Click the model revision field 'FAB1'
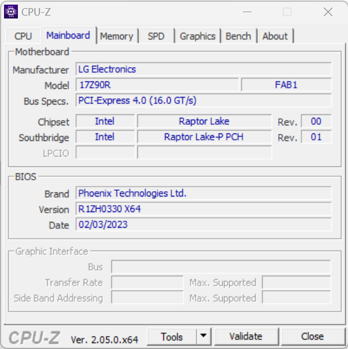Viewport: 348px width, 349px height. (x=286, y=85)
